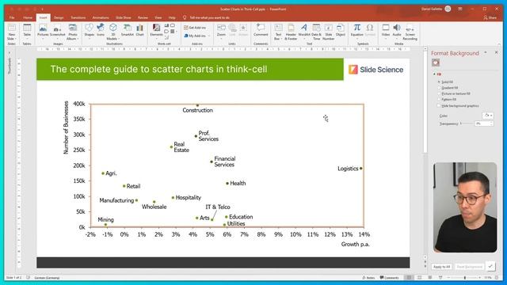
Task: Switch to the Home tab
Action: pos(28,17)
